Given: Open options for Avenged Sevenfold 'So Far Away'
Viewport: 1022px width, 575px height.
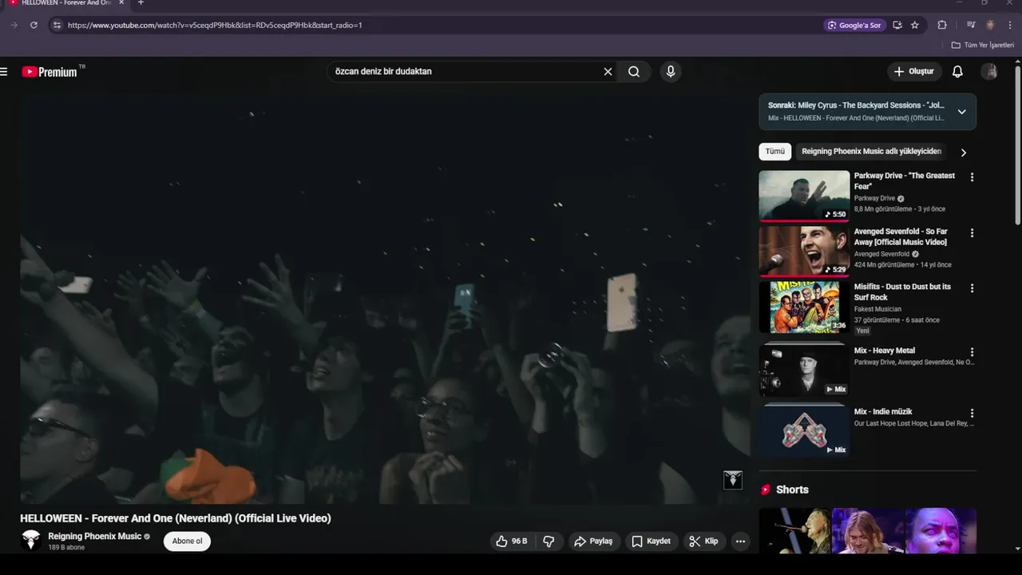Looking at the screenshot, I should [972, 233].
